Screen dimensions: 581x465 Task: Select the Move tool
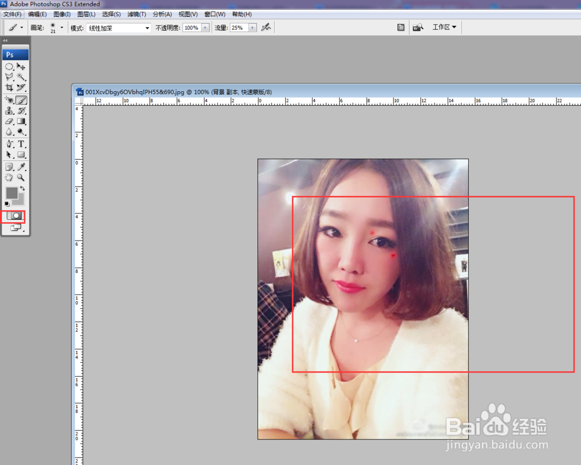click(21, 67)
